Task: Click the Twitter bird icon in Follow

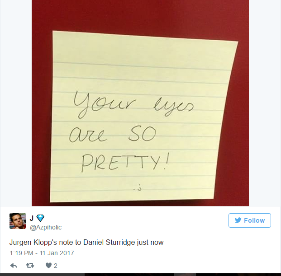Action: click(238, 220)
